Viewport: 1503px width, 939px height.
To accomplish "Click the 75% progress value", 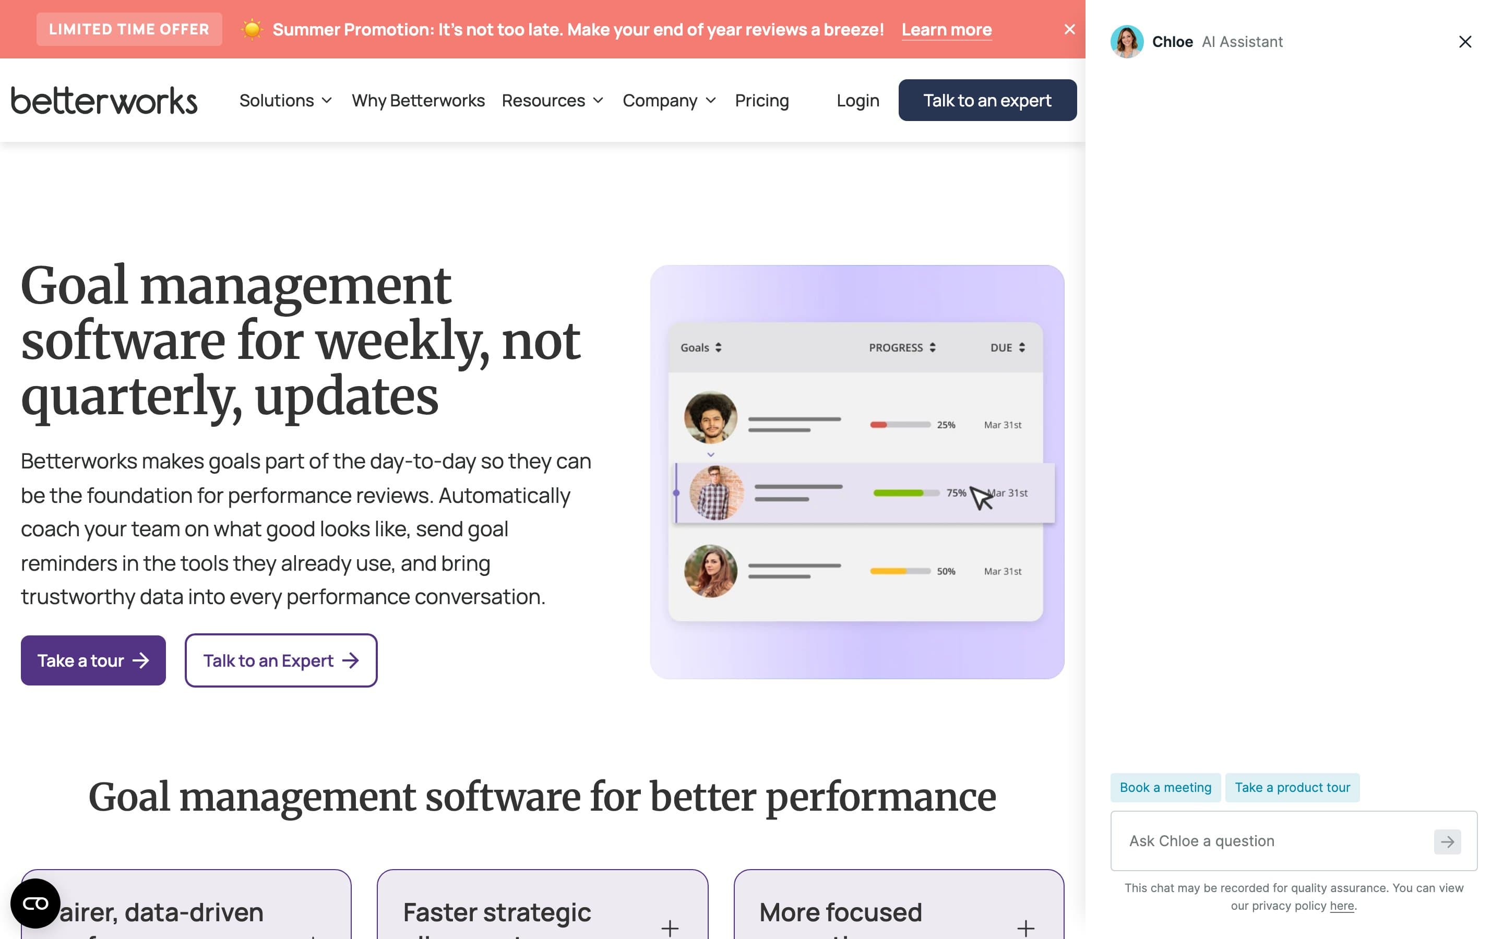I will [x=956, y=493].
